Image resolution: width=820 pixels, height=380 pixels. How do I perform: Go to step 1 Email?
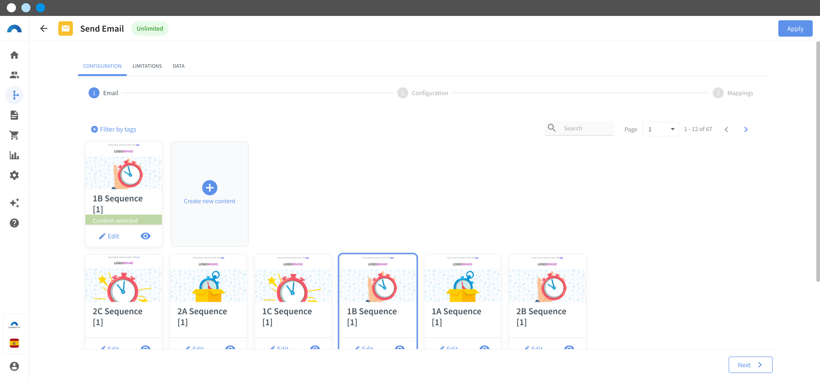(x=103, y=93)
